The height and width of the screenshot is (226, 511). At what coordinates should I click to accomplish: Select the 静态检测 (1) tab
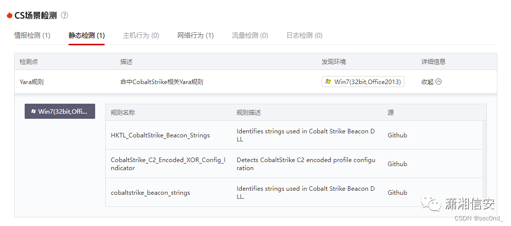coord(87,35)
